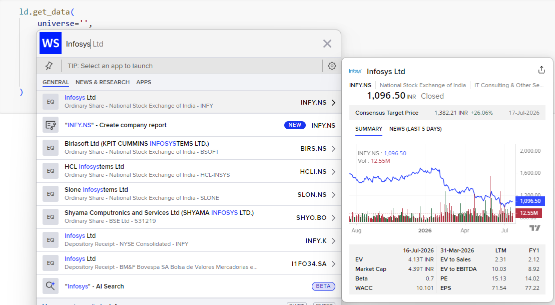Image resolution: width=555 pixels, height=305 pixels.
Task: Click EQ icon for Shyama Computronics
Action: coord(50,217)
